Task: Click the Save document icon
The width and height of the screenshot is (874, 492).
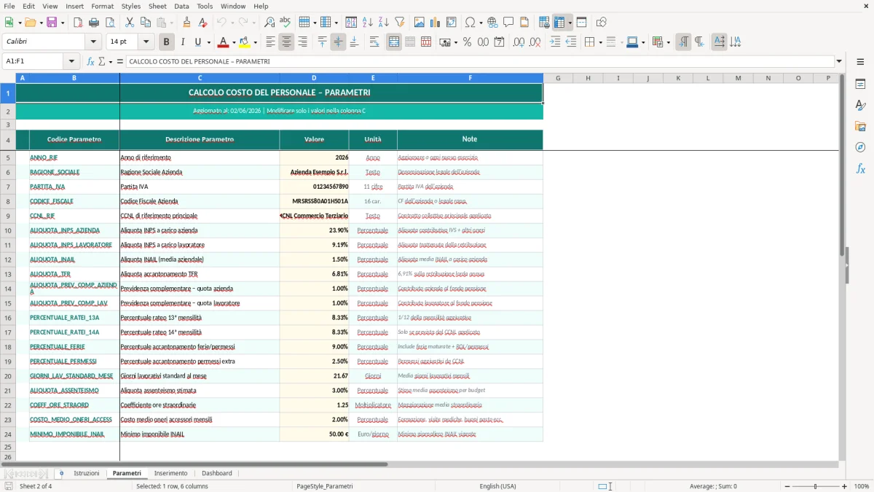Action: [51, 23]
